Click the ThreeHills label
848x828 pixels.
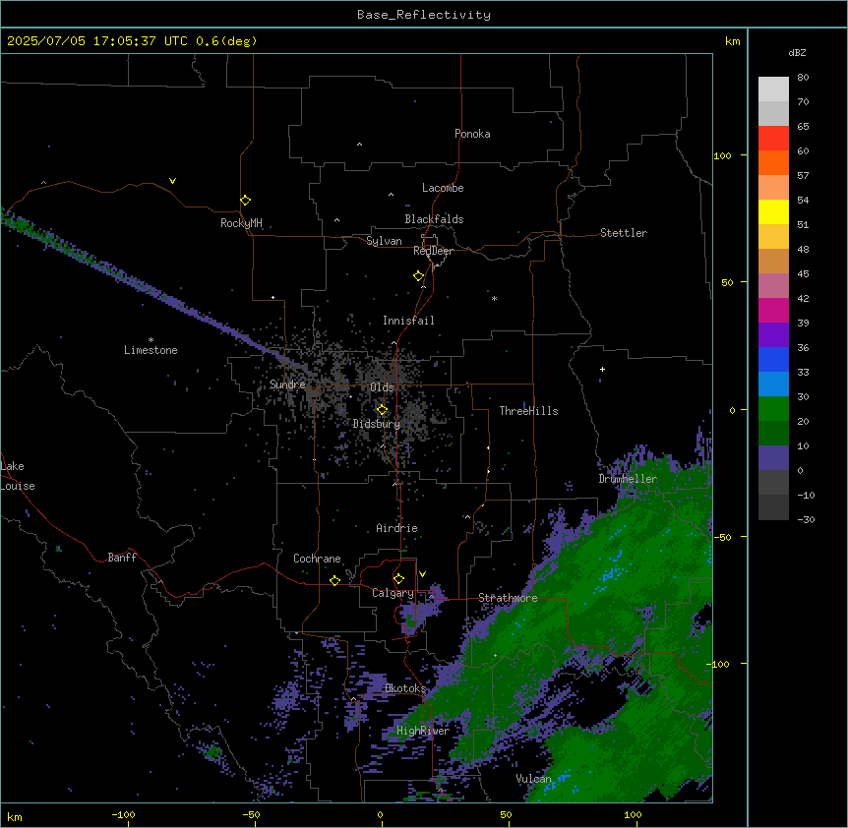(x=528, y=411)
